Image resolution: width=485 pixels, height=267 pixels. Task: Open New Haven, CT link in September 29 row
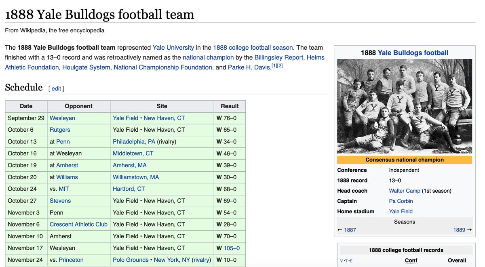click(164, 118)
